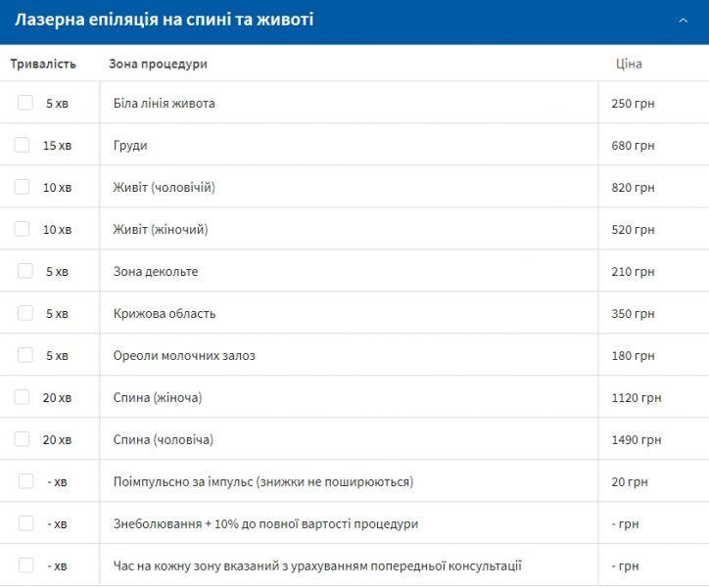Check the Біла лінія живота checkbox
The width and height of the screenshot is (709, 587).
coord(25,103)
